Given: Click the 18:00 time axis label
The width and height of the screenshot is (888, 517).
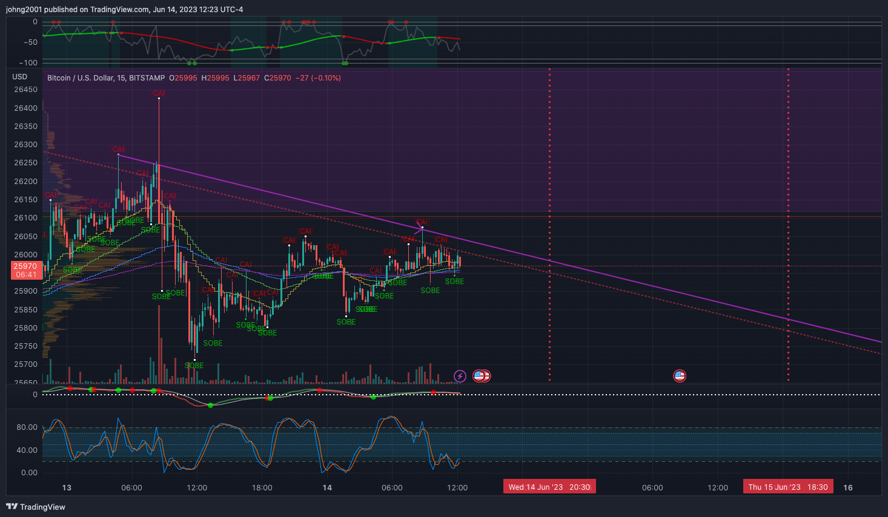Looking at the screenshot, I should 262,487.
